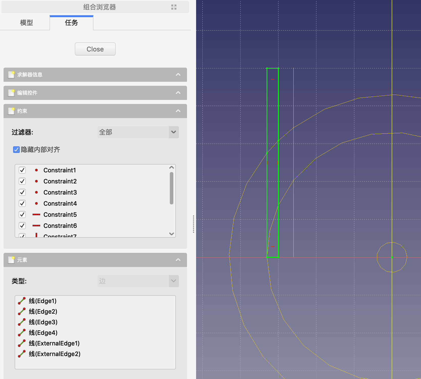Viewport: 421px width, 379px height.
Task: Disable the Constraint4 checkbox
Action: click(22, 203)
